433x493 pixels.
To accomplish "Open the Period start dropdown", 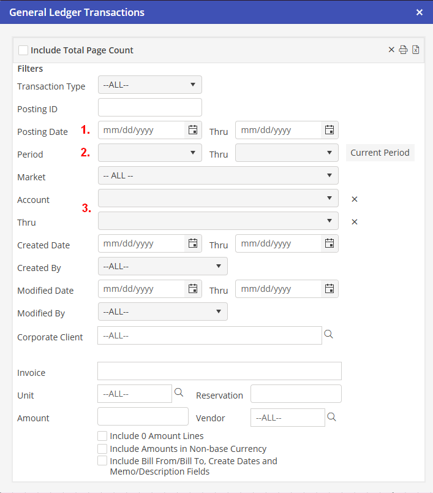I will tap(150, 153).
